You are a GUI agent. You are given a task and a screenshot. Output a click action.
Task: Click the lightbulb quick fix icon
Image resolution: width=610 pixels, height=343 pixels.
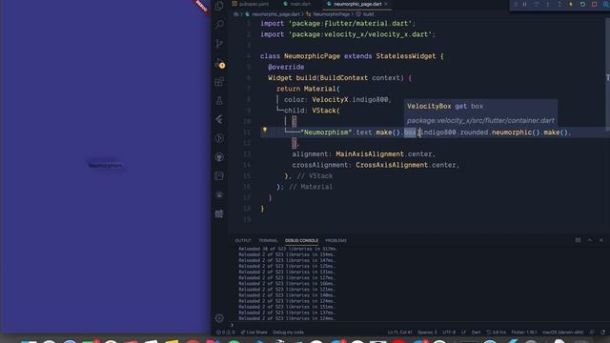(x=265, y=130)
